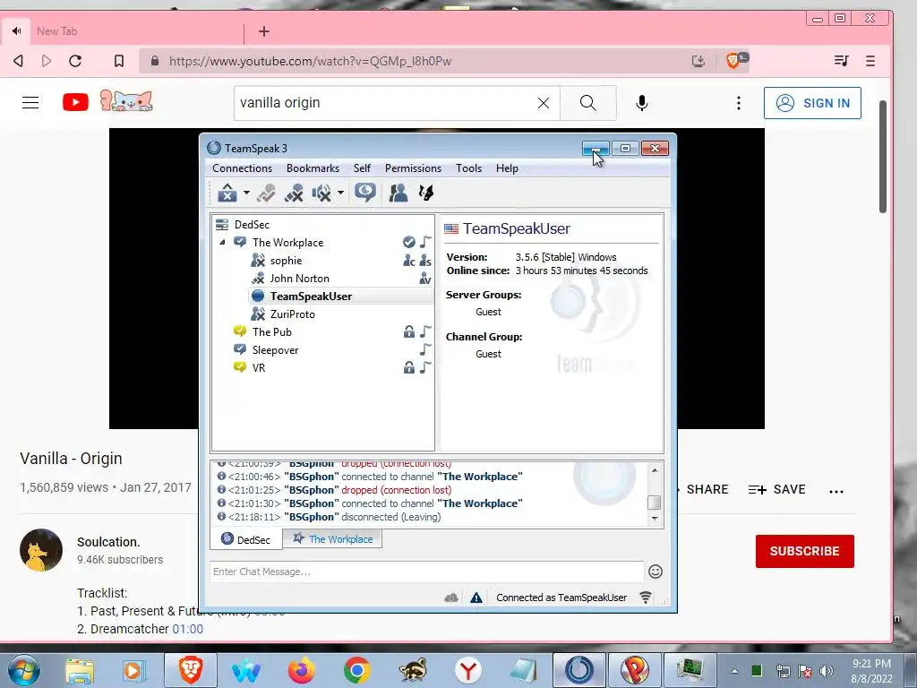Open dropdown arrow beside Away status icon

click(x=246, y=193)
